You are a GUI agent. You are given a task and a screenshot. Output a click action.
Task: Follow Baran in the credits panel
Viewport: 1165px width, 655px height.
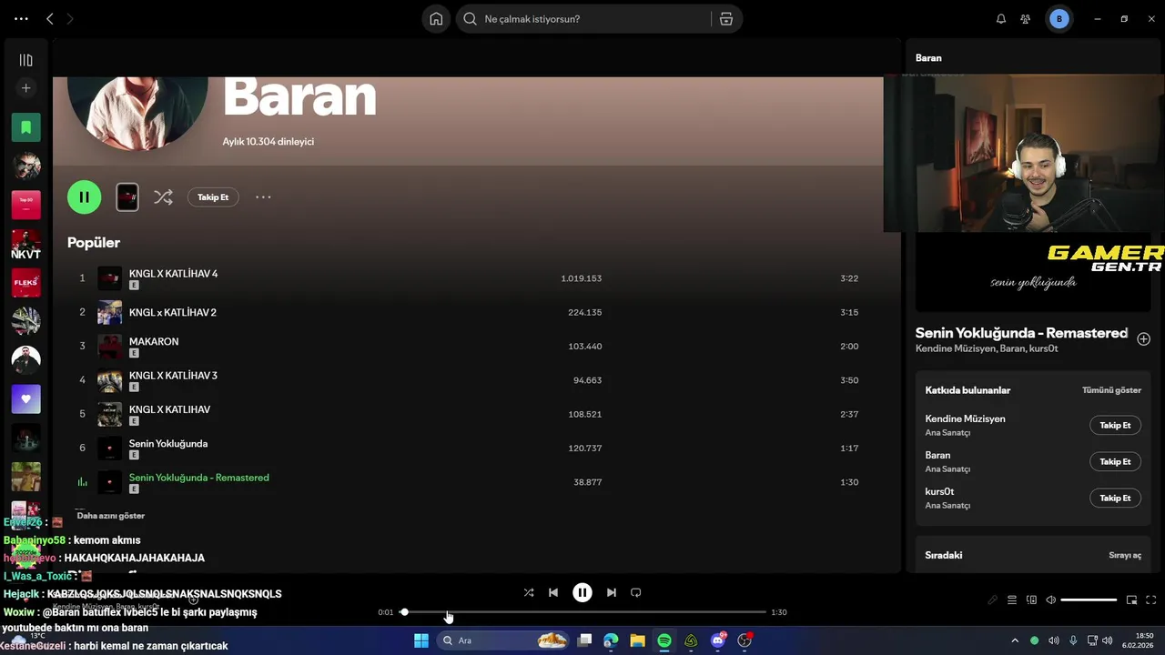(1115, 461)
